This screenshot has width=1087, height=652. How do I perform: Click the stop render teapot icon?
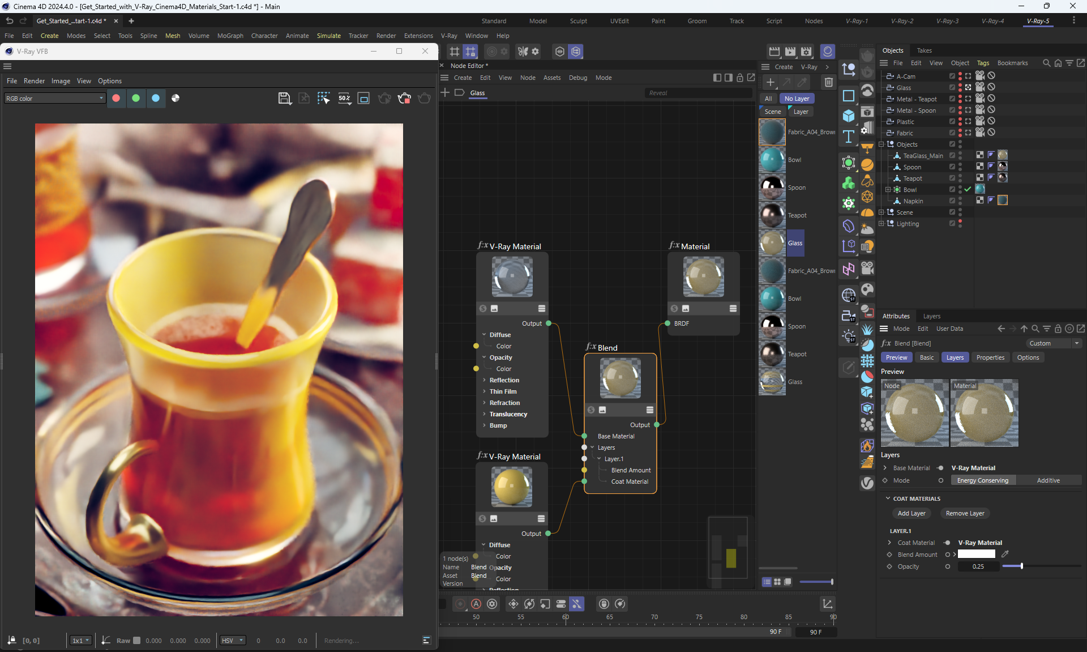click(404, 99)
